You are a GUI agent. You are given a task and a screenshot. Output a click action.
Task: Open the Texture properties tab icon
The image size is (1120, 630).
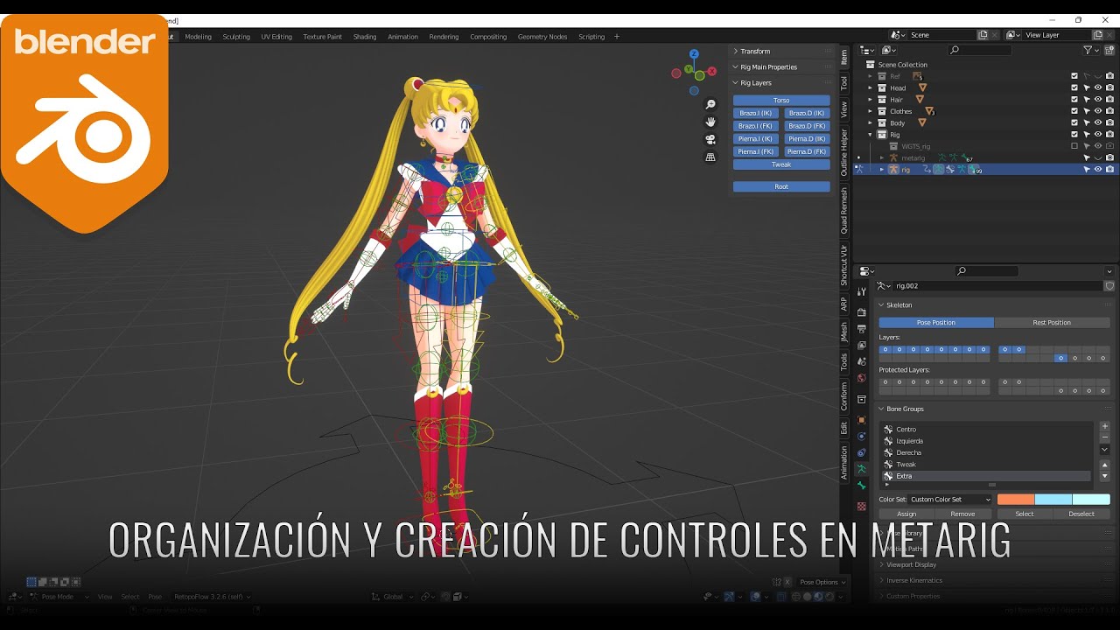pyautogui.click(x=862, y=507)
